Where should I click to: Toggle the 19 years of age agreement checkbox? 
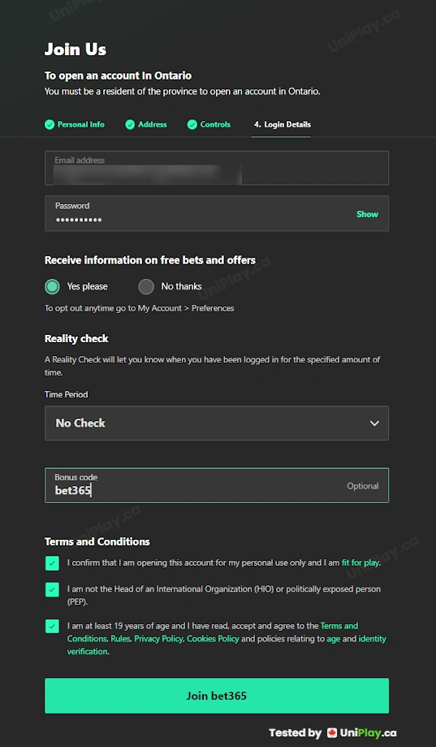tap(52, 626)
